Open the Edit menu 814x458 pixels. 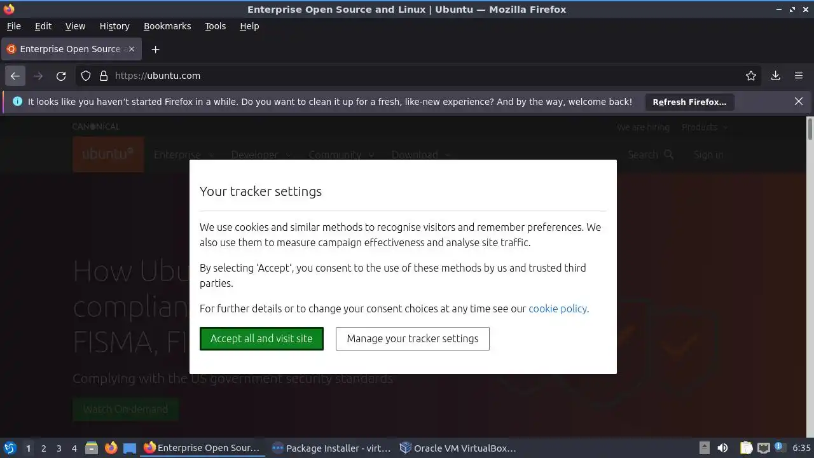pyautogui.click(x=43, y=26)
